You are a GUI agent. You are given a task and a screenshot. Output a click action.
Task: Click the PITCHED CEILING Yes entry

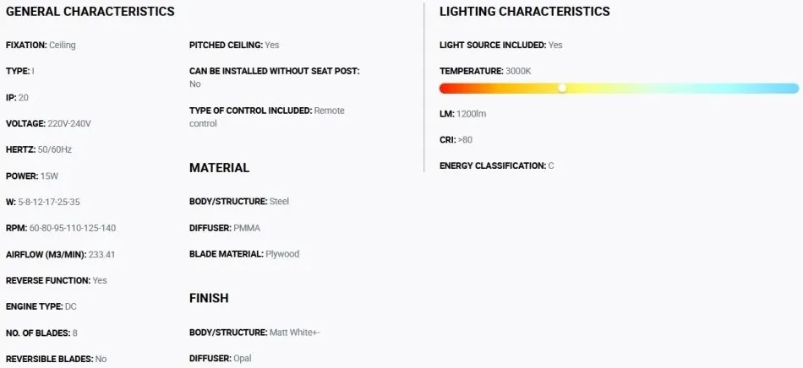[234, 45]
